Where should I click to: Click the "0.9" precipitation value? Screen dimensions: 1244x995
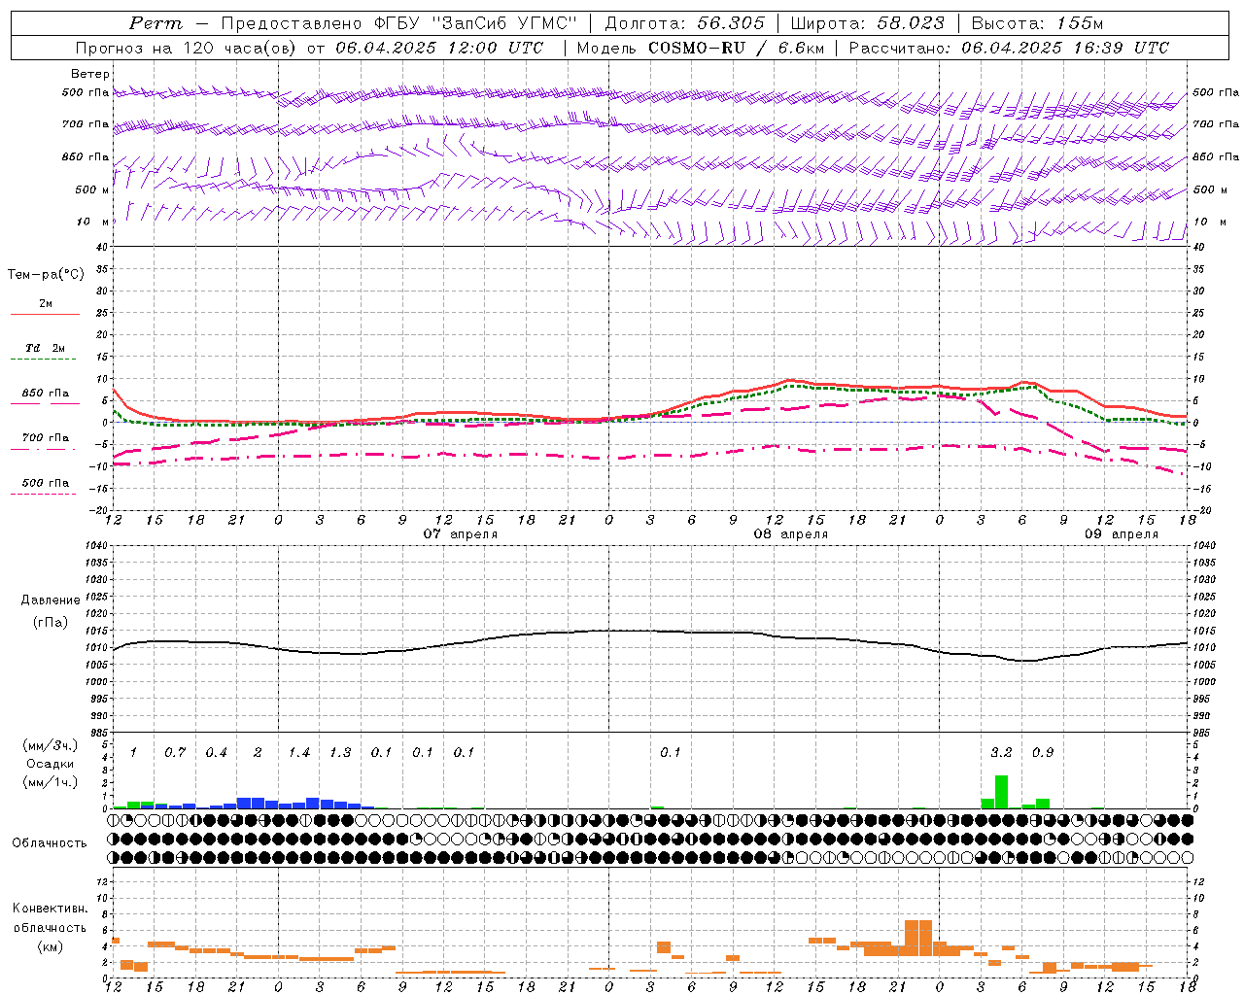(1043, 752)
